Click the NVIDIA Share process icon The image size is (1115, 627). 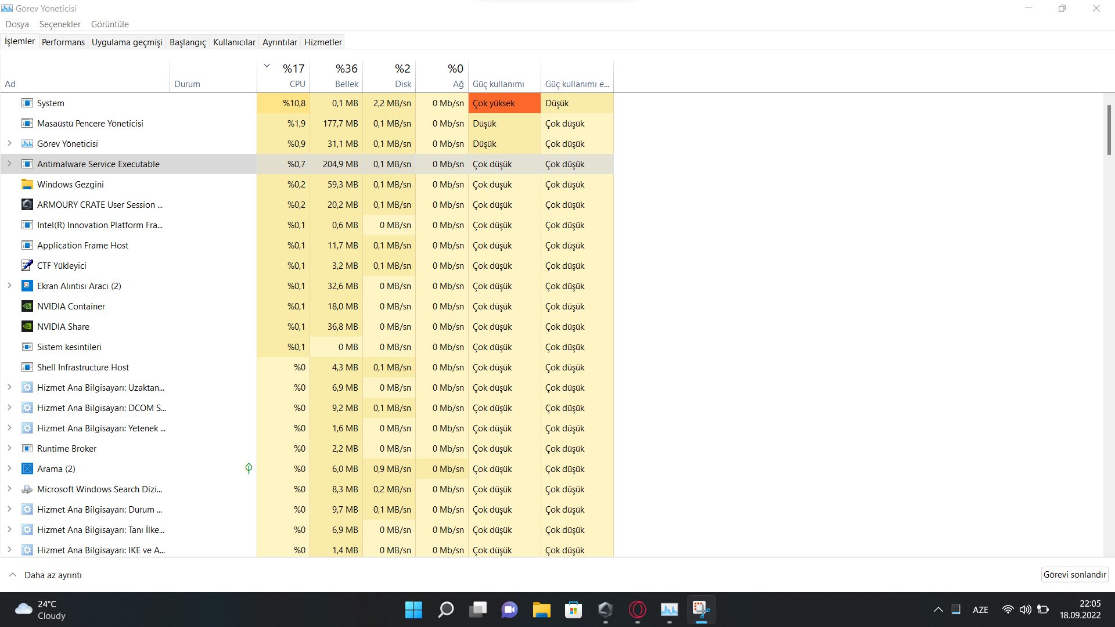27,327
